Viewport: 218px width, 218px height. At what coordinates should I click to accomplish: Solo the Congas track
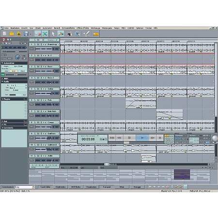coord(34,123)
